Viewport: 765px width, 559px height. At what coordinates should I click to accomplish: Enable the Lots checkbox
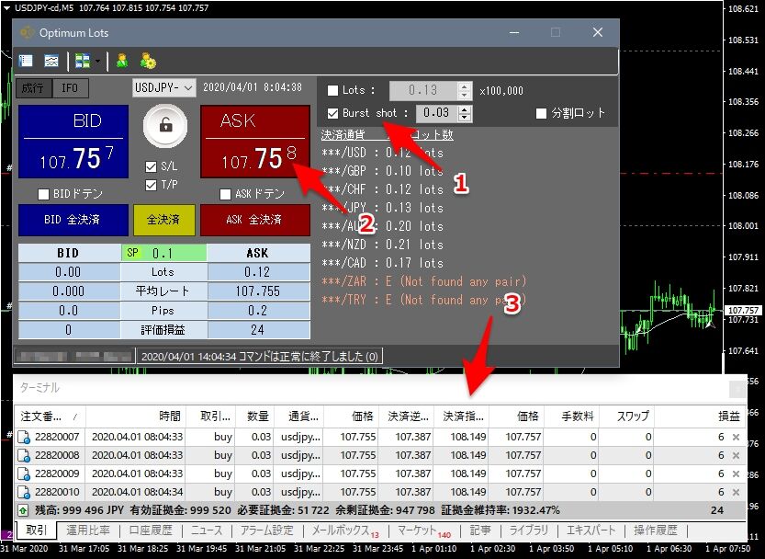332,90
